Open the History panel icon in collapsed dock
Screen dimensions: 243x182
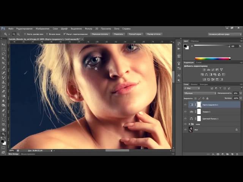pos(179,44)
